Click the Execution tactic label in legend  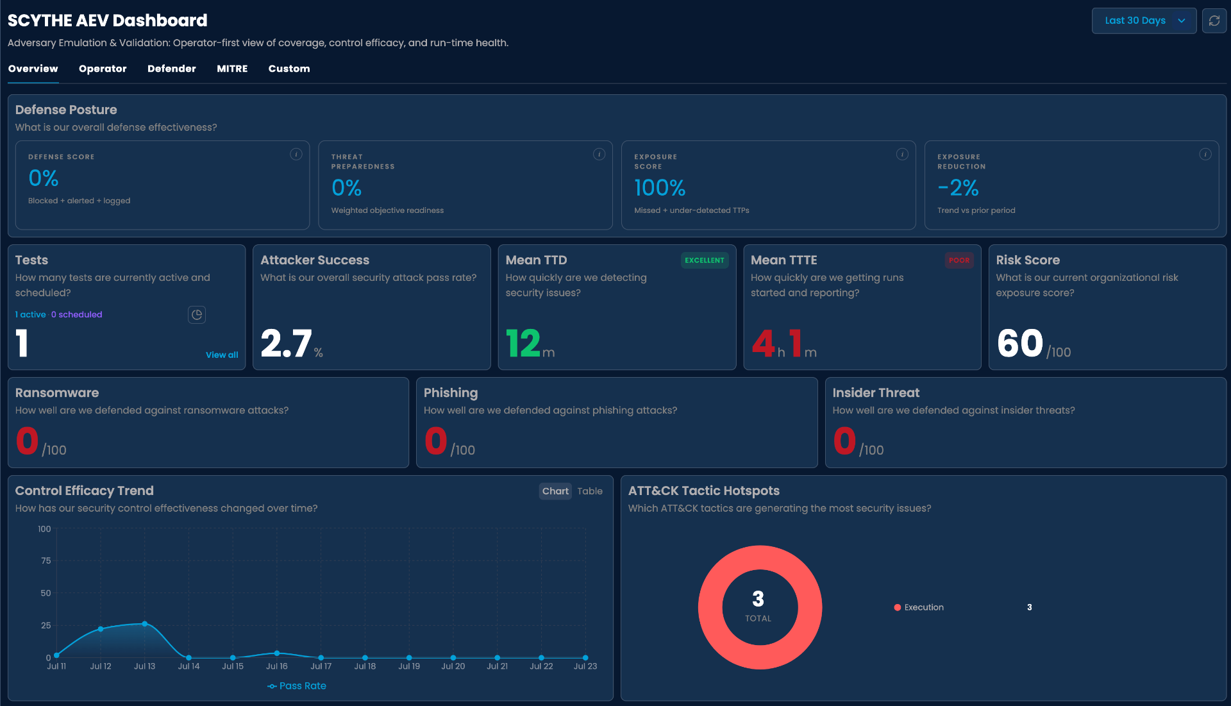(x=924, y=607)
